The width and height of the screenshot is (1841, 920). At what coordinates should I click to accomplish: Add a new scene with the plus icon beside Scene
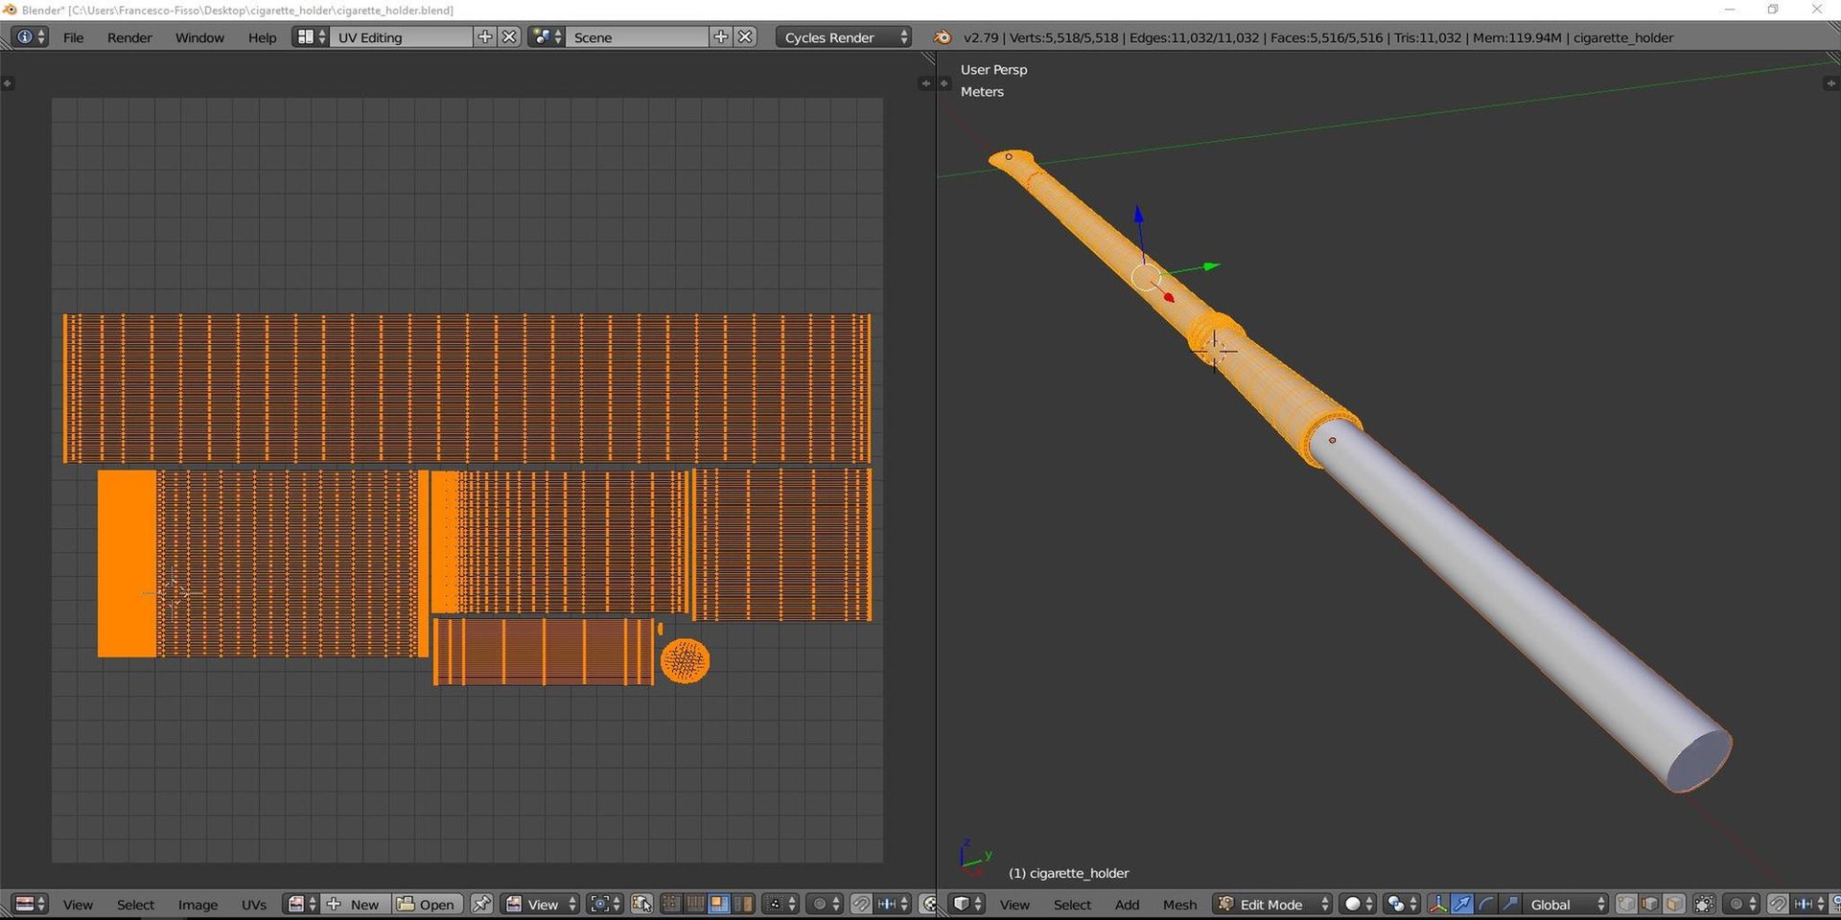(721, 37)
